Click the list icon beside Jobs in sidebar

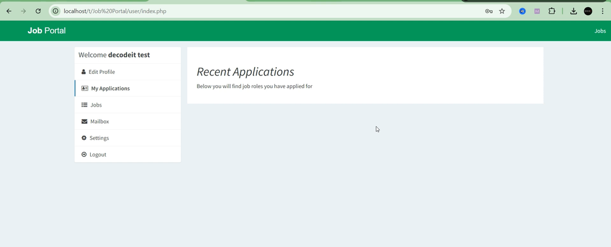(x=84, y=105)
